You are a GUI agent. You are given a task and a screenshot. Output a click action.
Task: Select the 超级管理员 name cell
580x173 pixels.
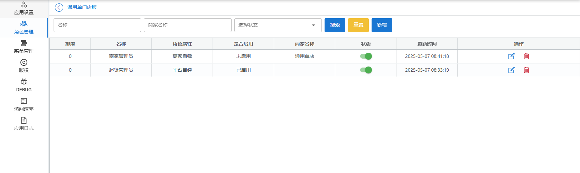tap(121, 70)
